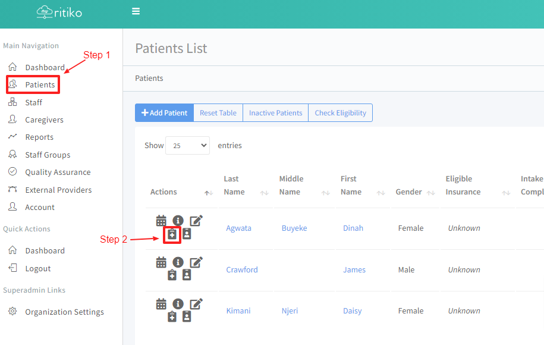The image size is (544, 345).
Task: Click ID badge icon for Crawford row
Action: [187, 275]
